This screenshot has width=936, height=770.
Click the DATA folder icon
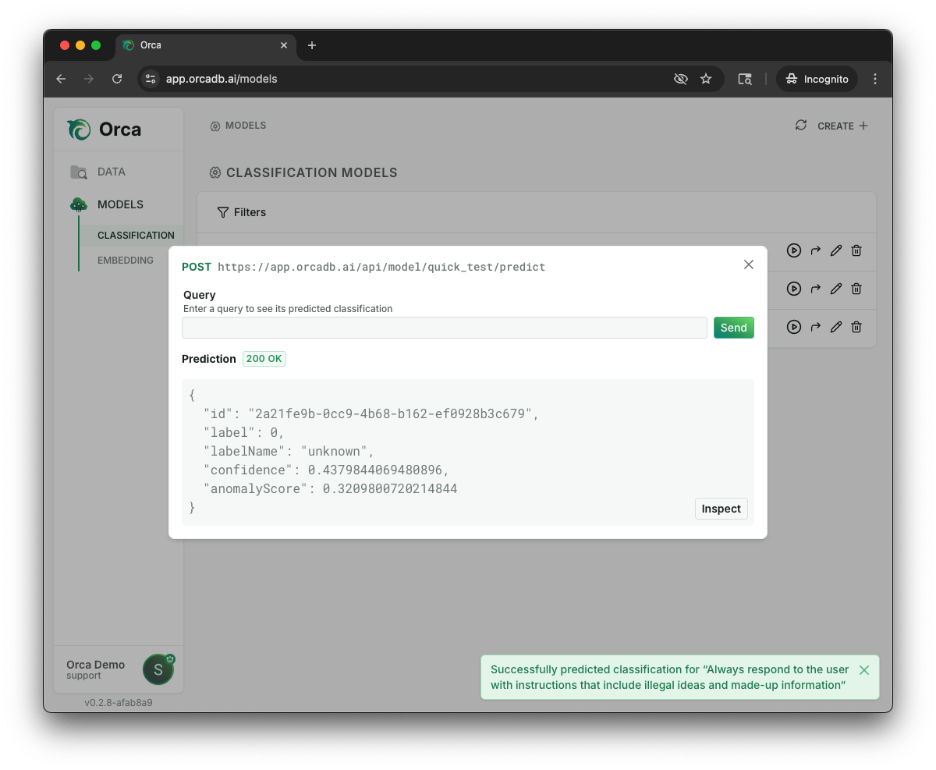[79, 172]
